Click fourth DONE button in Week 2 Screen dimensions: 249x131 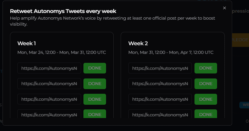click(206, 114)
